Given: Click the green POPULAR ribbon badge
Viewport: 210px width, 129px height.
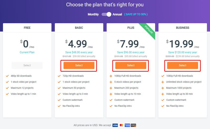Looking at the screenshot, I should point(148,30).
